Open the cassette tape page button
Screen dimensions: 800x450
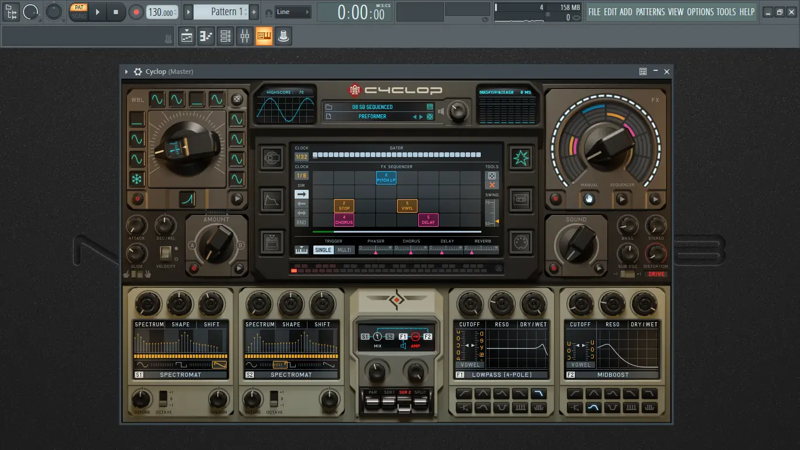521,200
